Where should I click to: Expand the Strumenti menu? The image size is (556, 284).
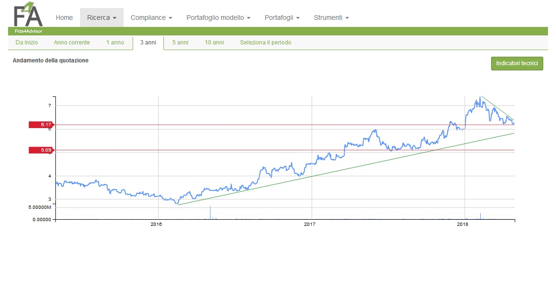coord(331,17)
